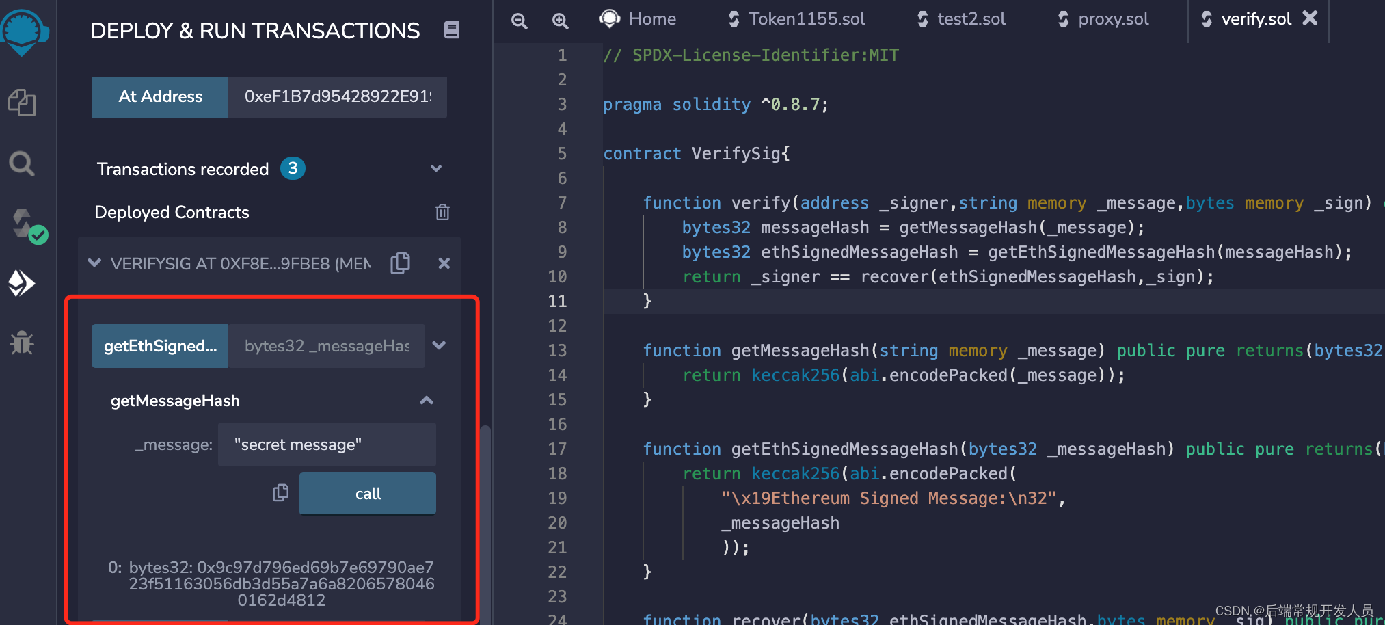Click the contract VerifySig declaration line

coord(697,153)
